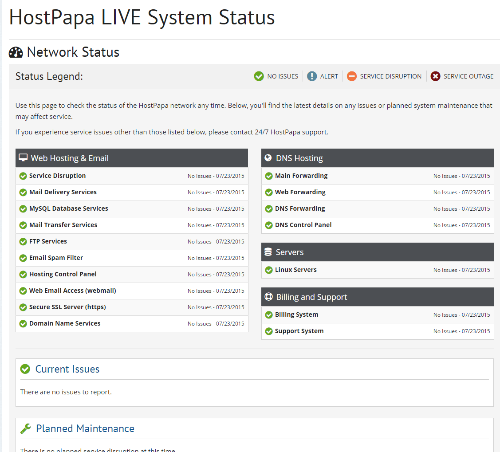Select the Billing and Support section header

click(378, 297)
